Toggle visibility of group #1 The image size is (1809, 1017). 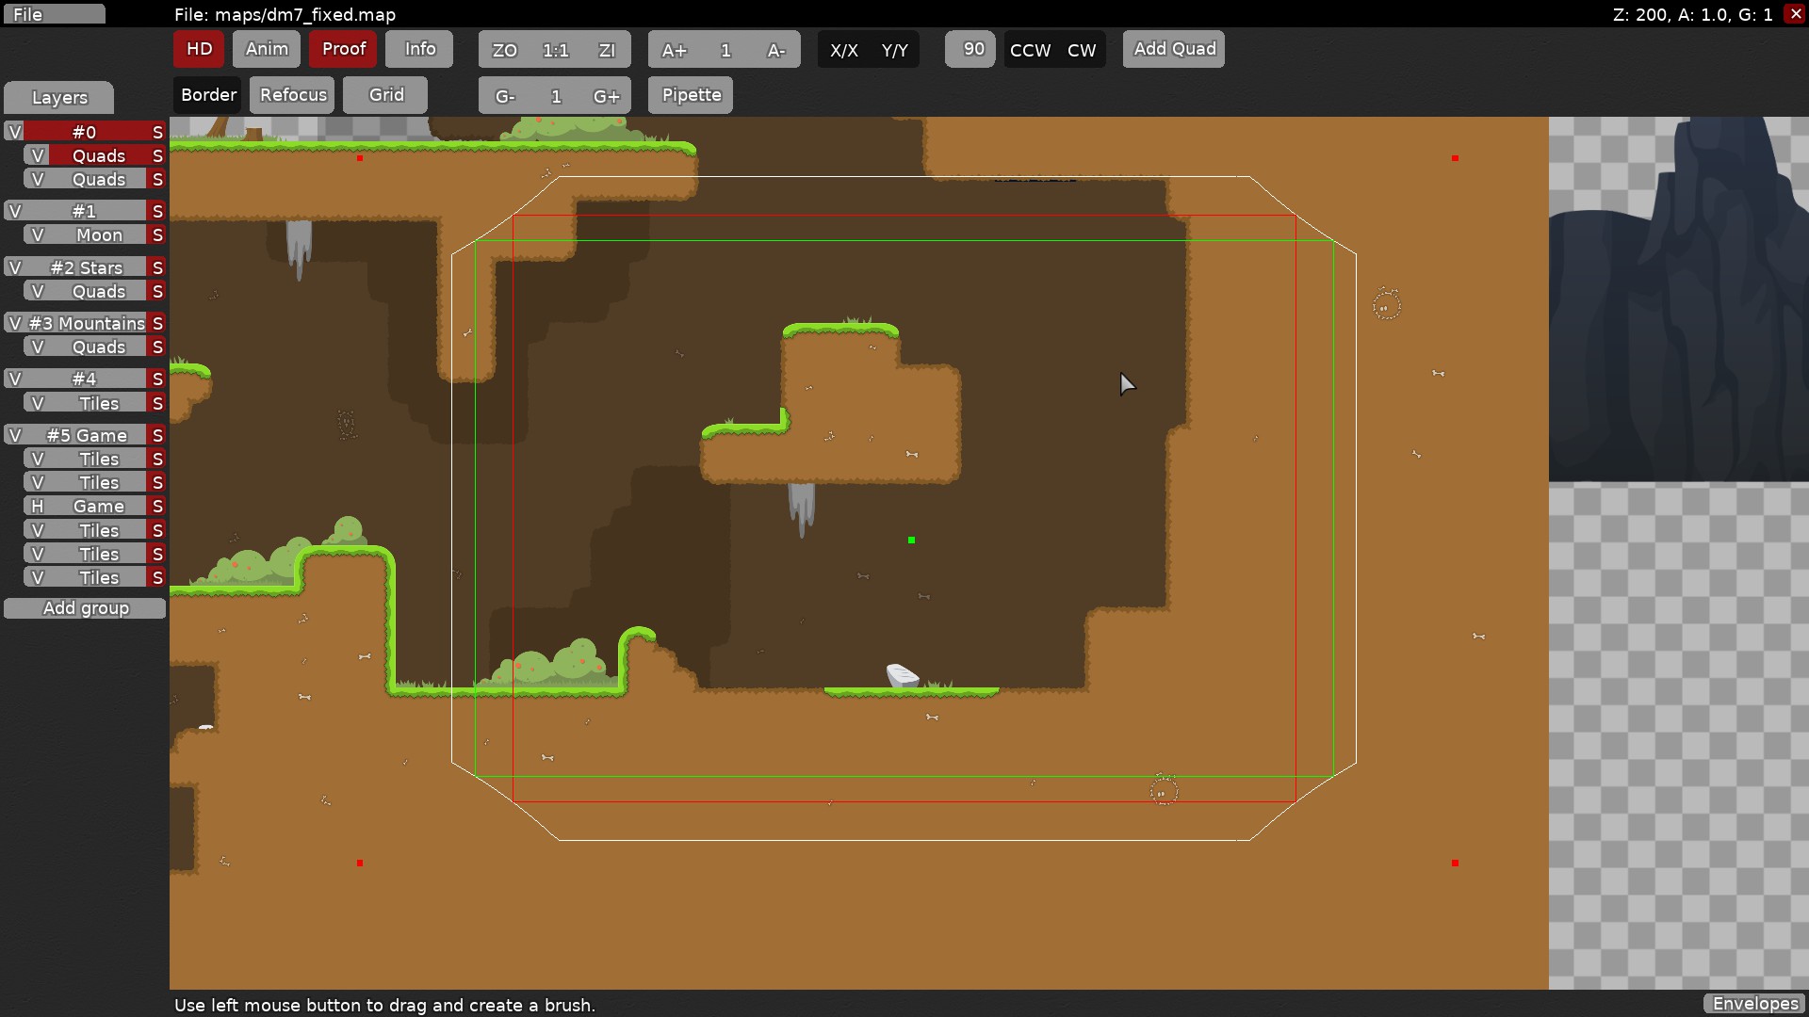click(15, 211)
